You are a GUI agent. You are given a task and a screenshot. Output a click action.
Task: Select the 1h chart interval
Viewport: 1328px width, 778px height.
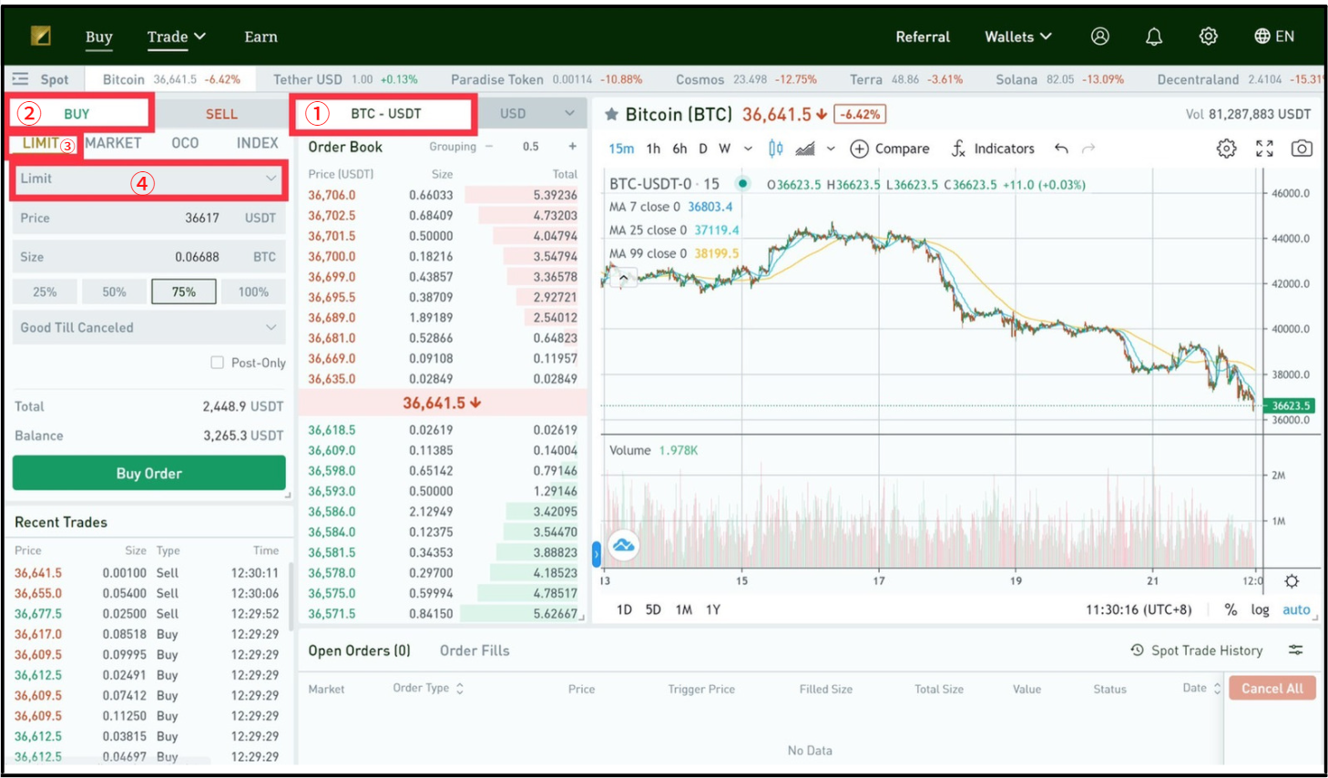(653, 148)
